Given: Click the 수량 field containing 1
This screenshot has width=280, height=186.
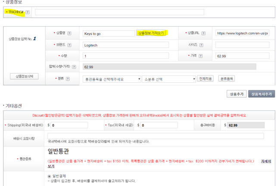Looking at the screenshot, I should tap(126, 56).
